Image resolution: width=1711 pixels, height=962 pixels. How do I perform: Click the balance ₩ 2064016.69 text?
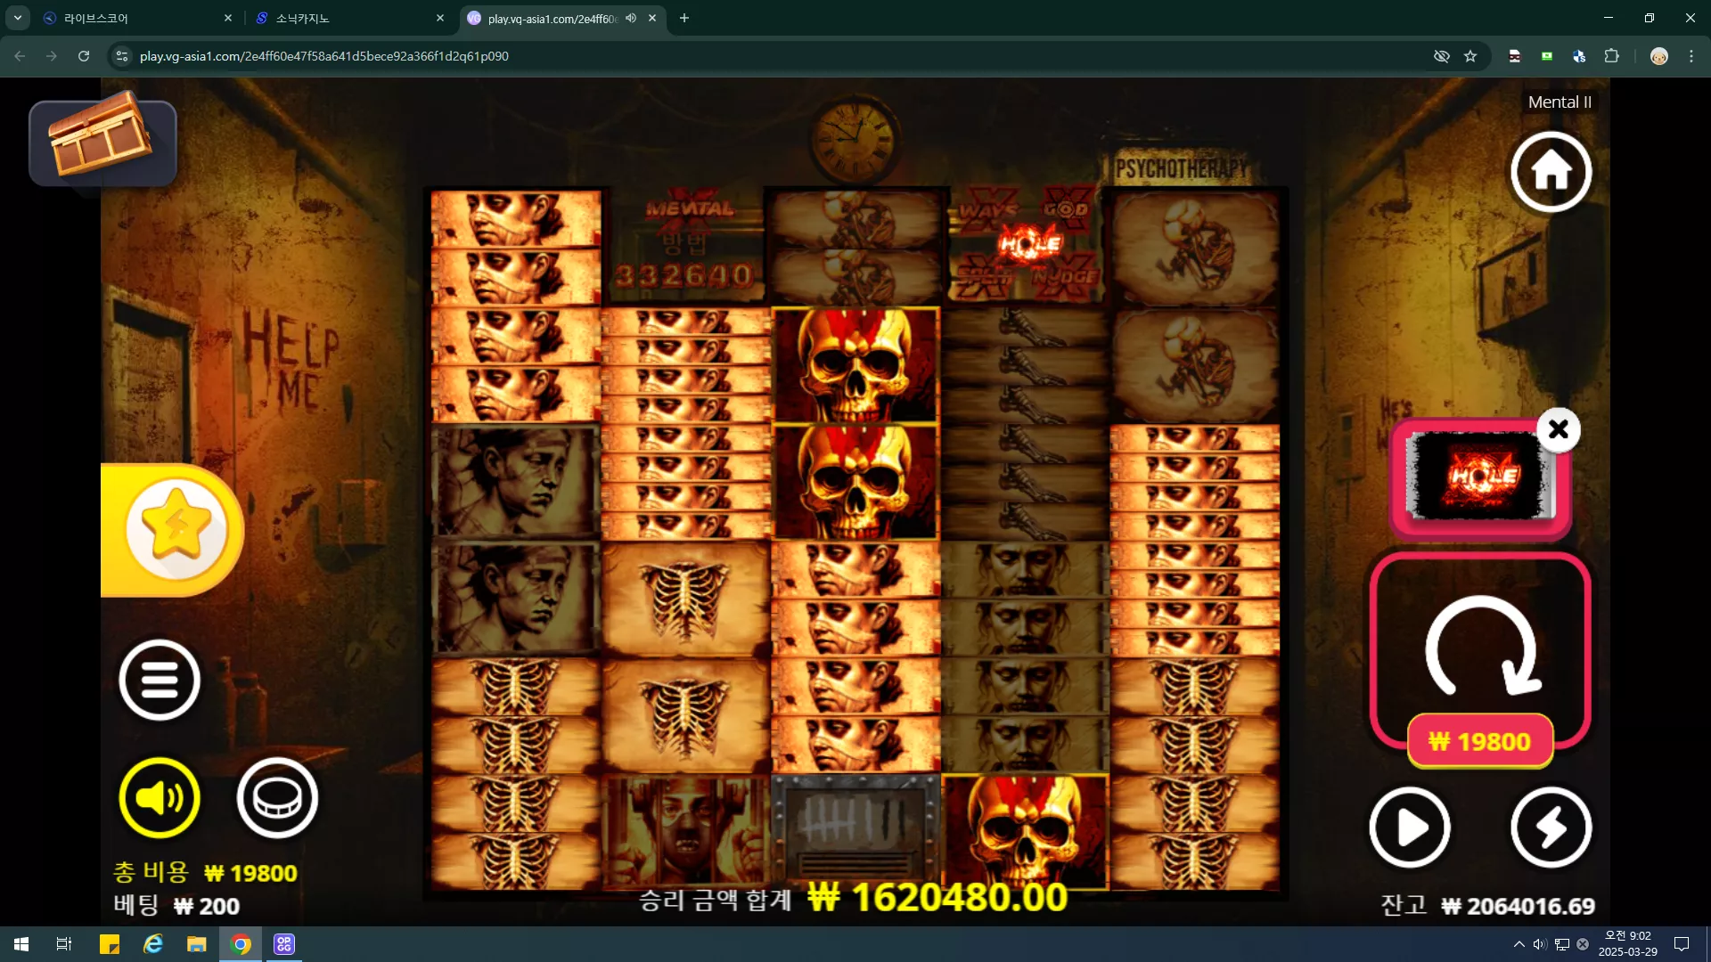point(1519,906)
